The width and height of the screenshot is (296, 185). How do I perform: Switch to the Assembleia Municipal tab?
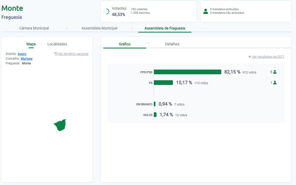(x=99, y=28)
